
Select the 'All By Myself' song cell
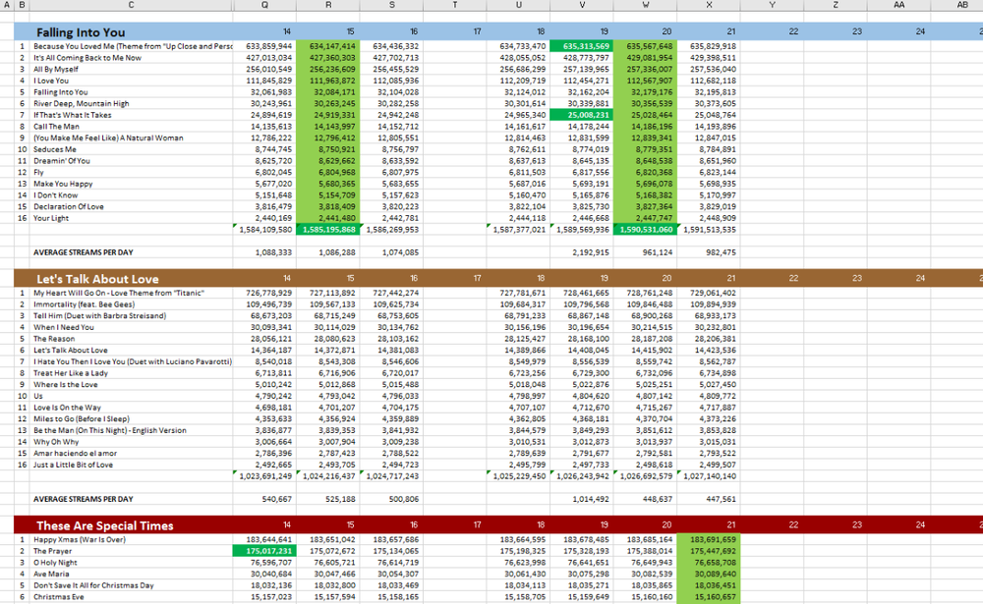click(131, 70)
